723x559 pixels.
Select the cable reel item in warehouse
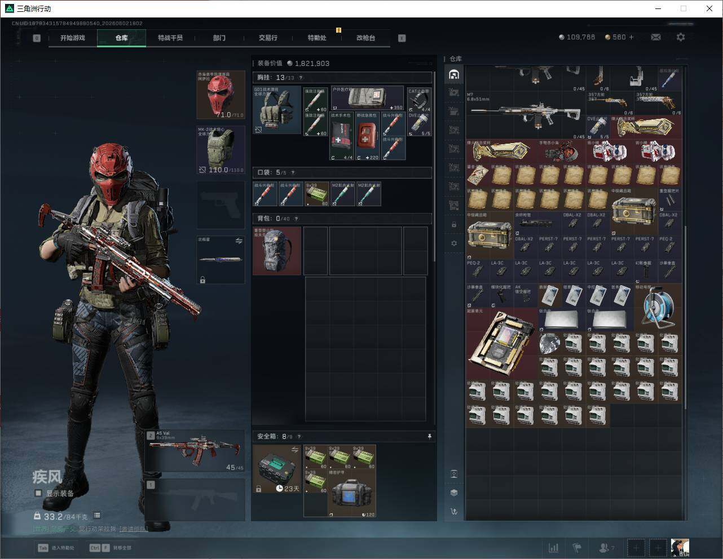(x=658, y=307)
